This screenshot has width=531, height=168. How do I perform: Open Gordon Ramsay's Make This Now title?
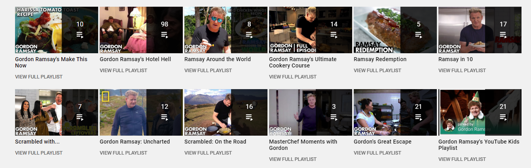pyautogui.click(x=51, y=62)
